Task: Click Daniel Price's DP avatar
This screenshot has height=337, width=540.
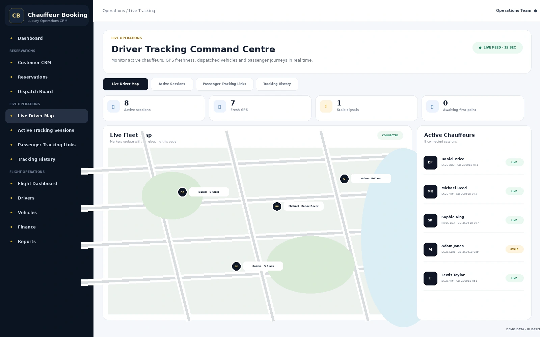Action: [430, 162]
